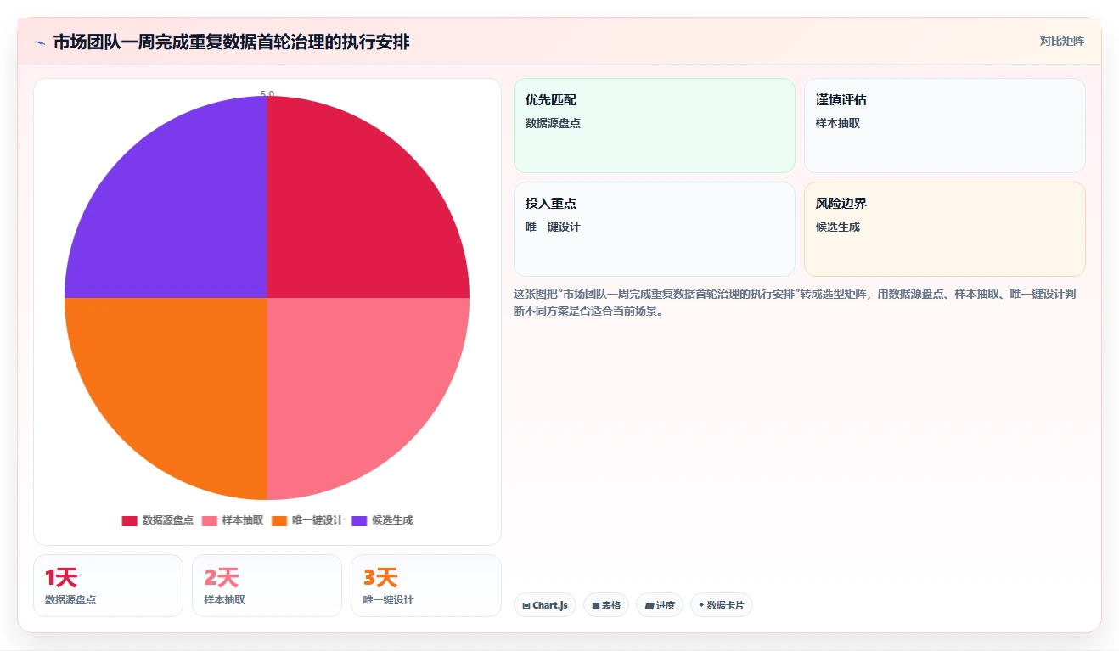Open the 投入重点 matrix card
This screenshot has height=651, width=1119.
click(655, 229)
